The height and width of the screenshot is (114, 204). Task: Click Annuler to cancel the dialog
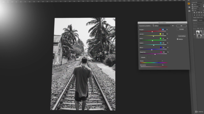pos(181,29)
